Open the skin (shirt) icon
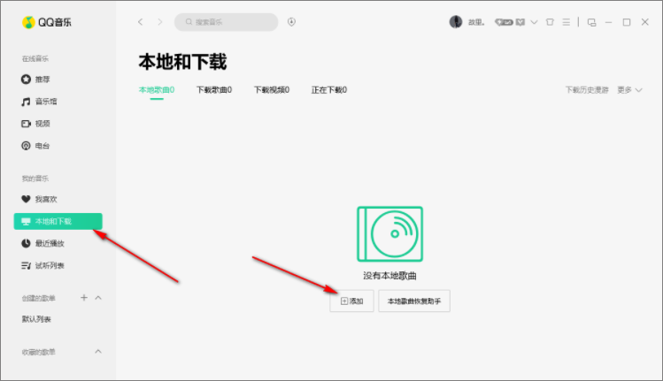The width and height of the screenshot is (663, 381). (x=550, y=22)
